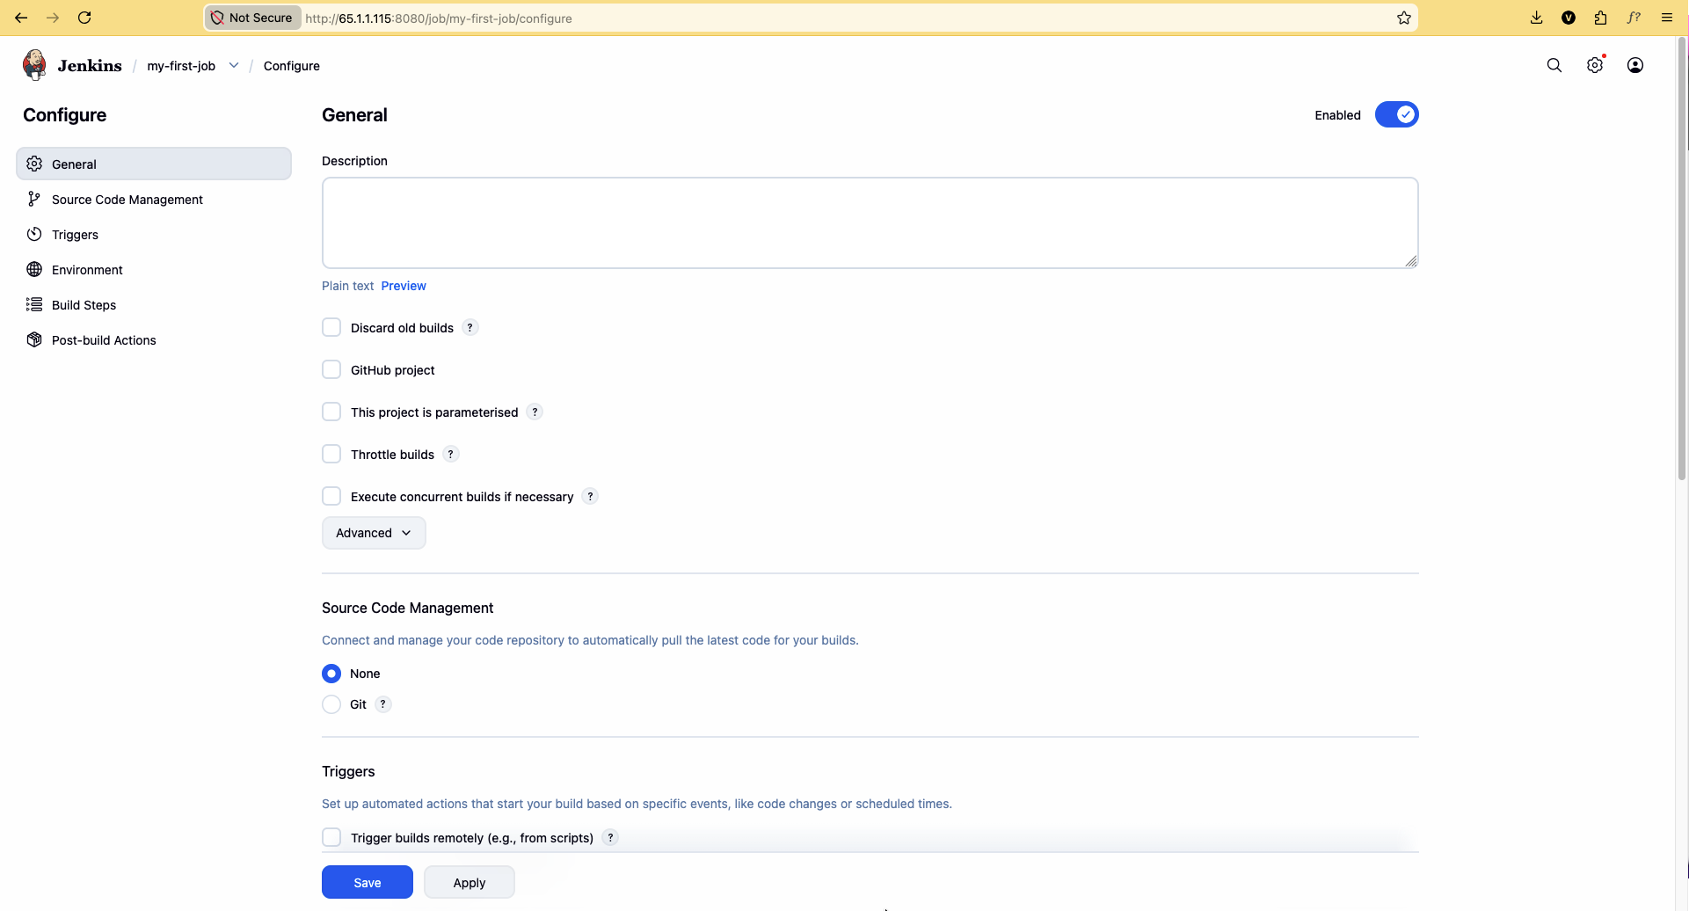
Task: Jump to Post-build Actions section
Action: [154, 339]
